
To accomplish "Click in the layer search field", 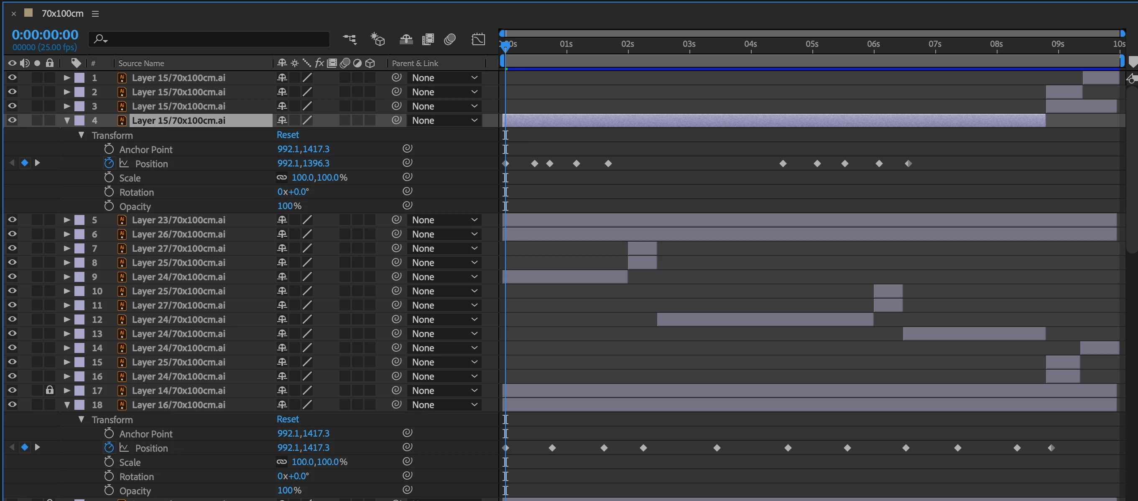I will coord(212,39).
